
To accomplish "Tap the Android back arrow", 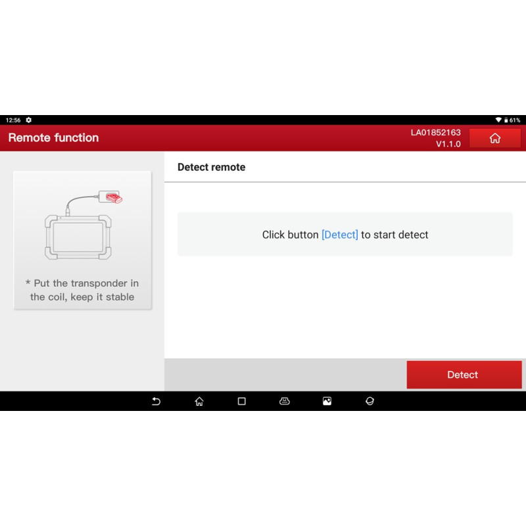I will (x=156, y=401).
